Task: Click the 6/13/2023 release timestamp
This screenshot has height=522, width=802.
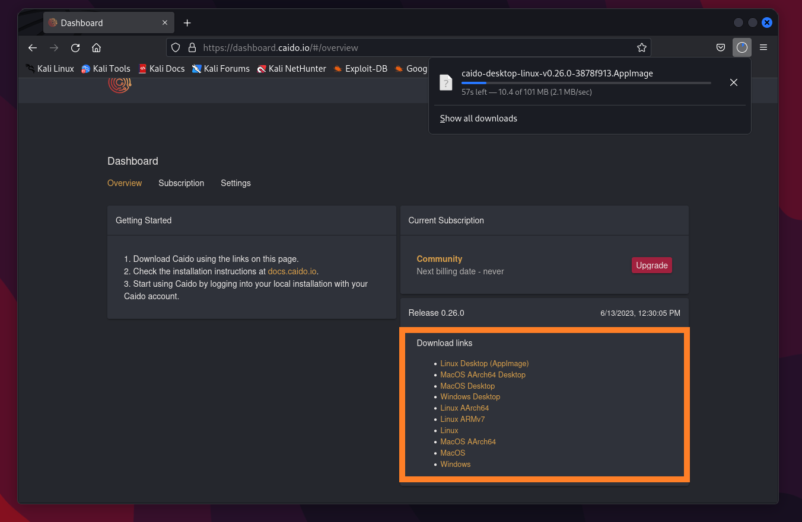Action: point(640,313)
